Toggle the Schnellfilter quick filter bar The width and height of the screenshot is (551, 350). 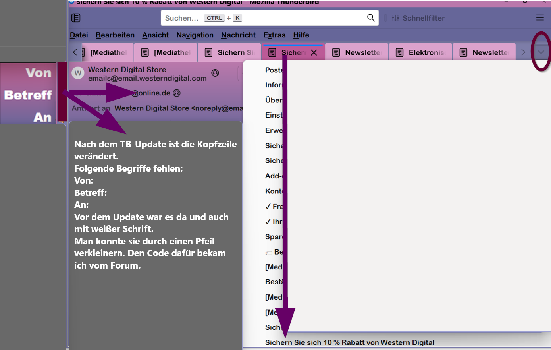click(x=418, y=18)
